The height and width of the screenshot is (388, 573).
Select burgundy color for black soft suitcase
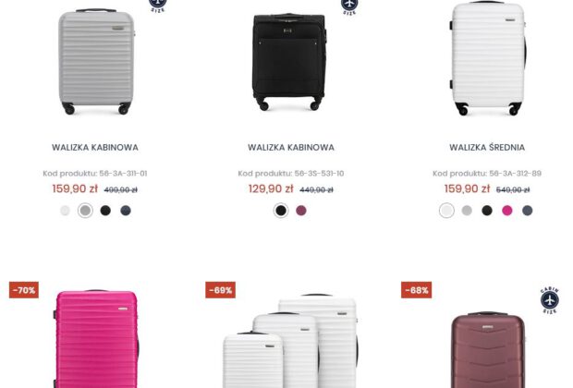click(300, 211)
